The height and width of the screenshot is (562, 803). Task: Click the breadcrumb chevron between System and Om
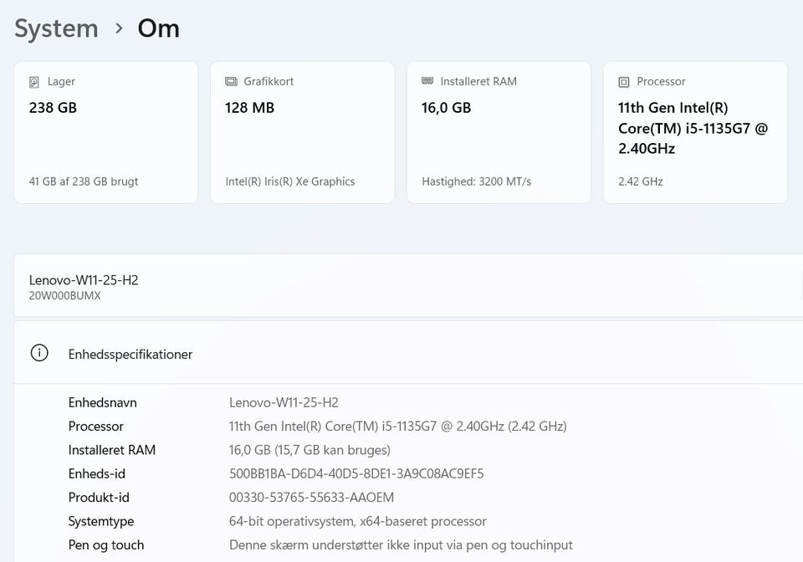pos(119,28)
